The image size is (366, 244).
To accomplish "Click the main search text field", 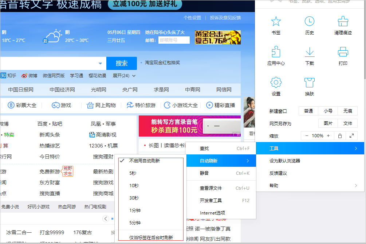I will (48, 63).
